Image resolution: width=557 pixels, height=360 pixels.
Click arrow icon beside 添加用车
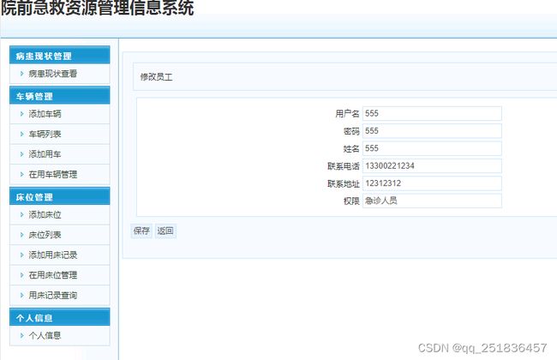tap(21, 154)
